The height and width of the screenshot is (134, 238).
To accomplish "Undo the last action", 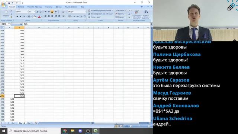I will pyautogui.click(x=12, y=3).
